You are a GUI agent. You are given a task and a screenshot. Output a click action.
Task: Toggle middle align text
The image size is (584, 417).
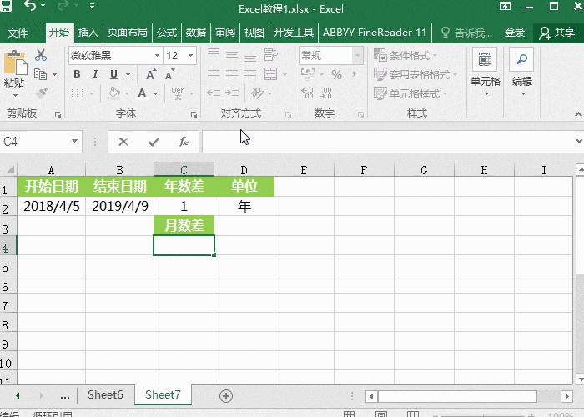[x=232, y=55]
